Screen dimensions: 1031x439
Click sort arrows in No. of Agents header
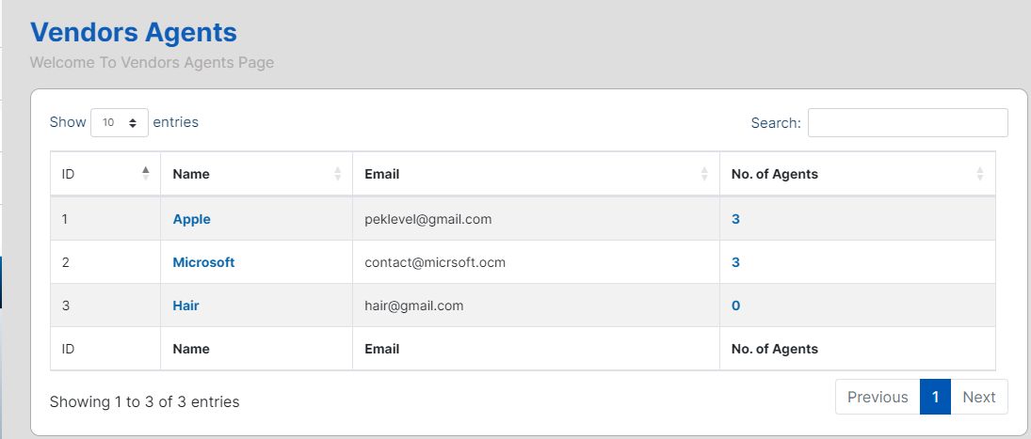(x=980, y=174)
